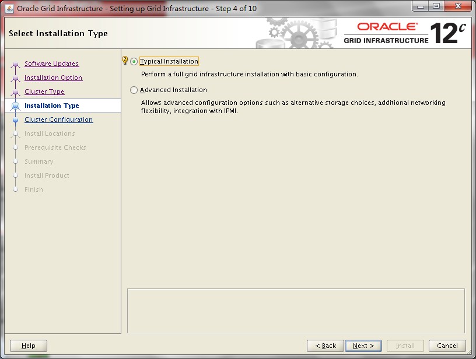Open the Cluster Type step link
Screen dimensions: 476x359
point(44,91)
